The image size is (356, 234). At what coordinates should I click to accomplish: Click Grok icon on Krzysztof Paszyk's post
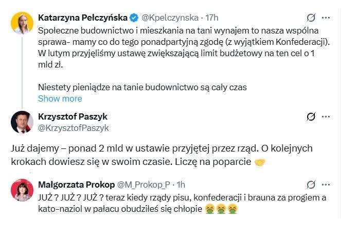click(311, 116)
